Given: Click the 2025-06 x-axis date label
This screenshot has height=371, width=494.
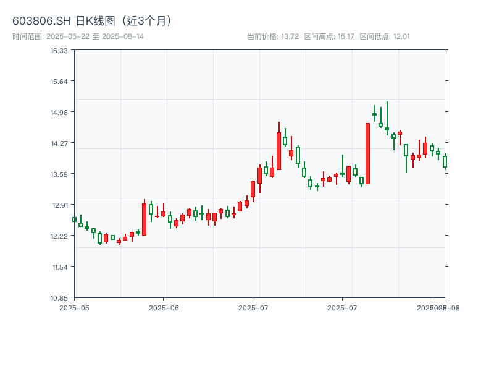Looking at the screenshot, I should tap(164, 307).
